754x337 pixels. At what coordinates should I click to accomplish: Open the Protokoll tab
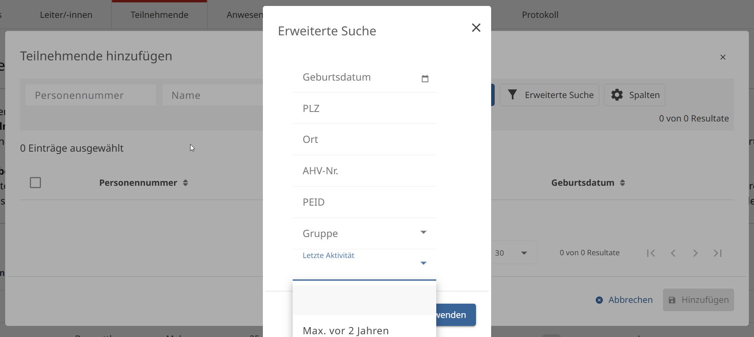[540, 15]
